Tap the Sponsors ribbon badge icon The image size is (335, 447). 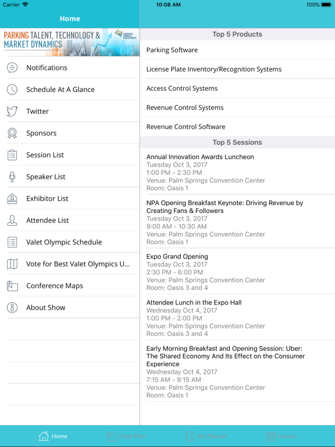tap(12, 133)
